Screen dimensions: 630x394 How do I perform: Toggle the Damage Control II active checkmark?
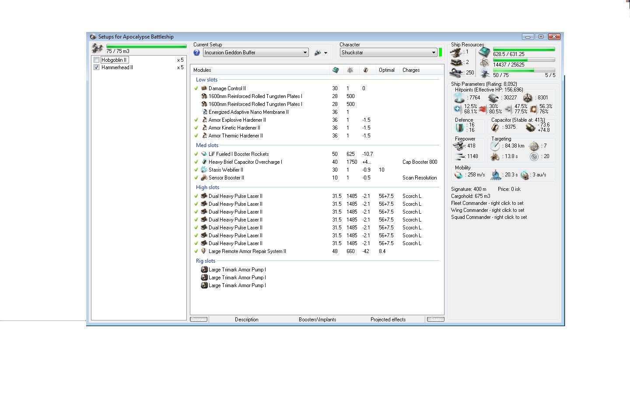[x=196, y=88]
